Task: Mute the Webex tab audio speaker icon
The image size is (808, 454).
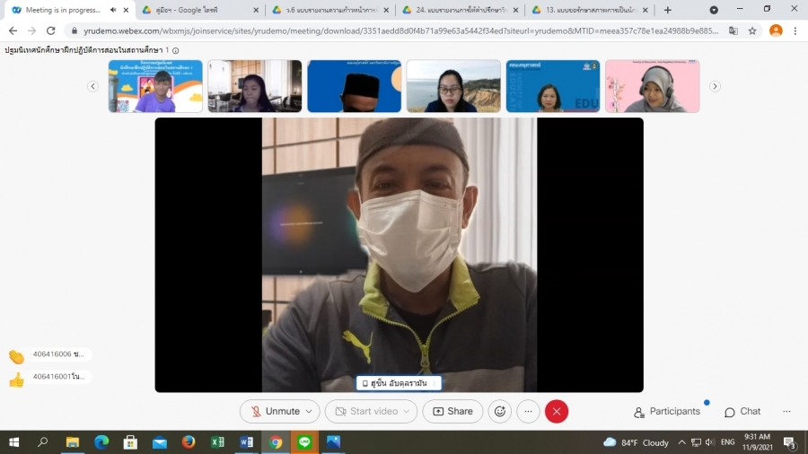Action: tap(113, 10)
